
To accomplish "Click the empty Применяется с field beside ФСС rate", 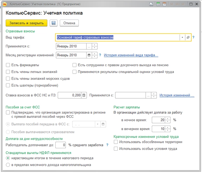I will pyautogui.click(x=130, y=95).
